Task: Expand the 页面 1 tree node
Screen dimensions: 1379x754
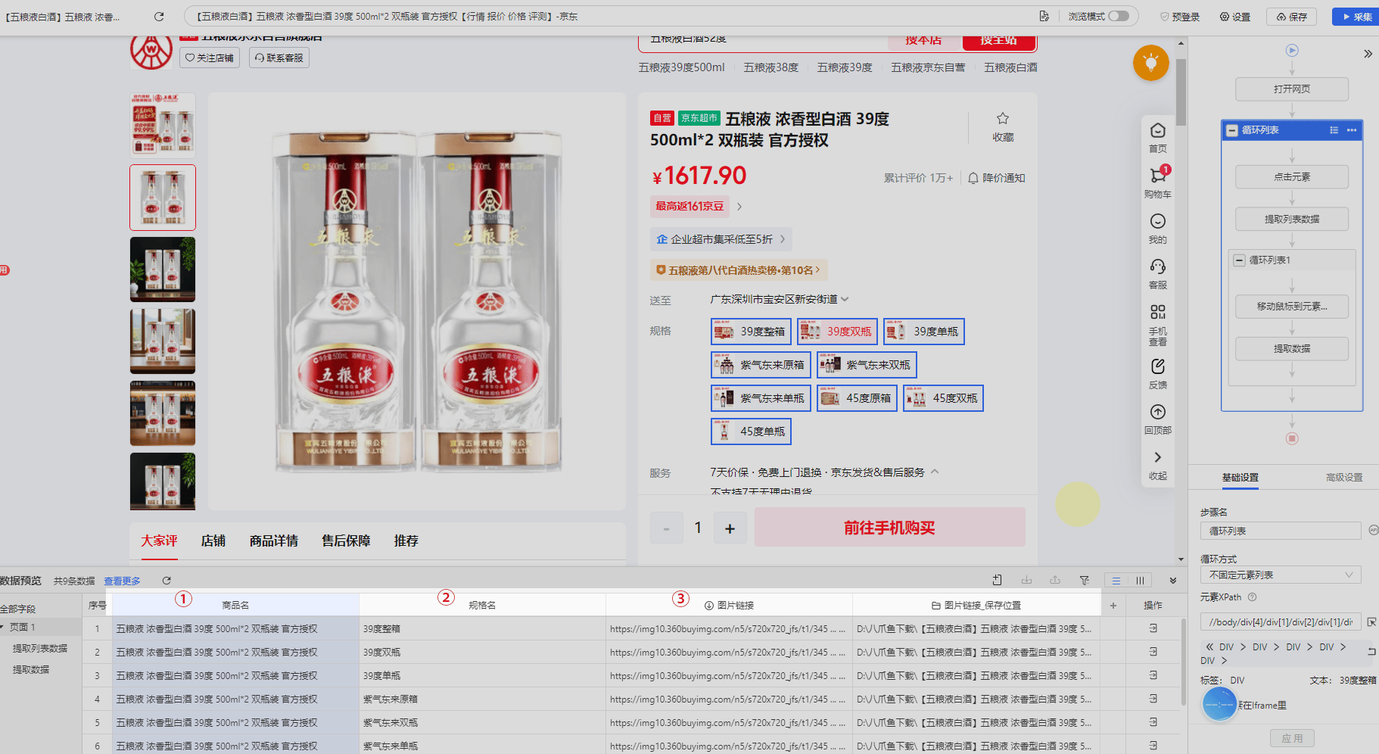Action: point(2,627)
